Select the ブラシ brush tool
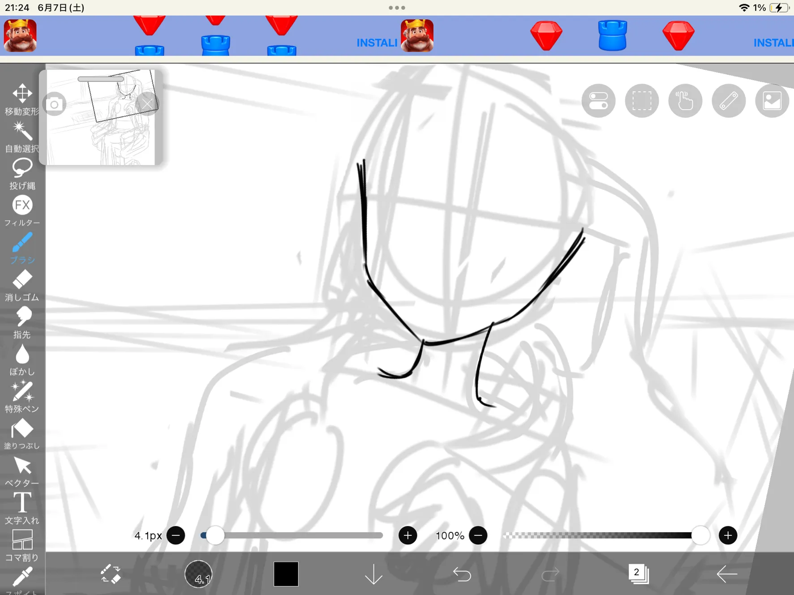 [22, 248]
